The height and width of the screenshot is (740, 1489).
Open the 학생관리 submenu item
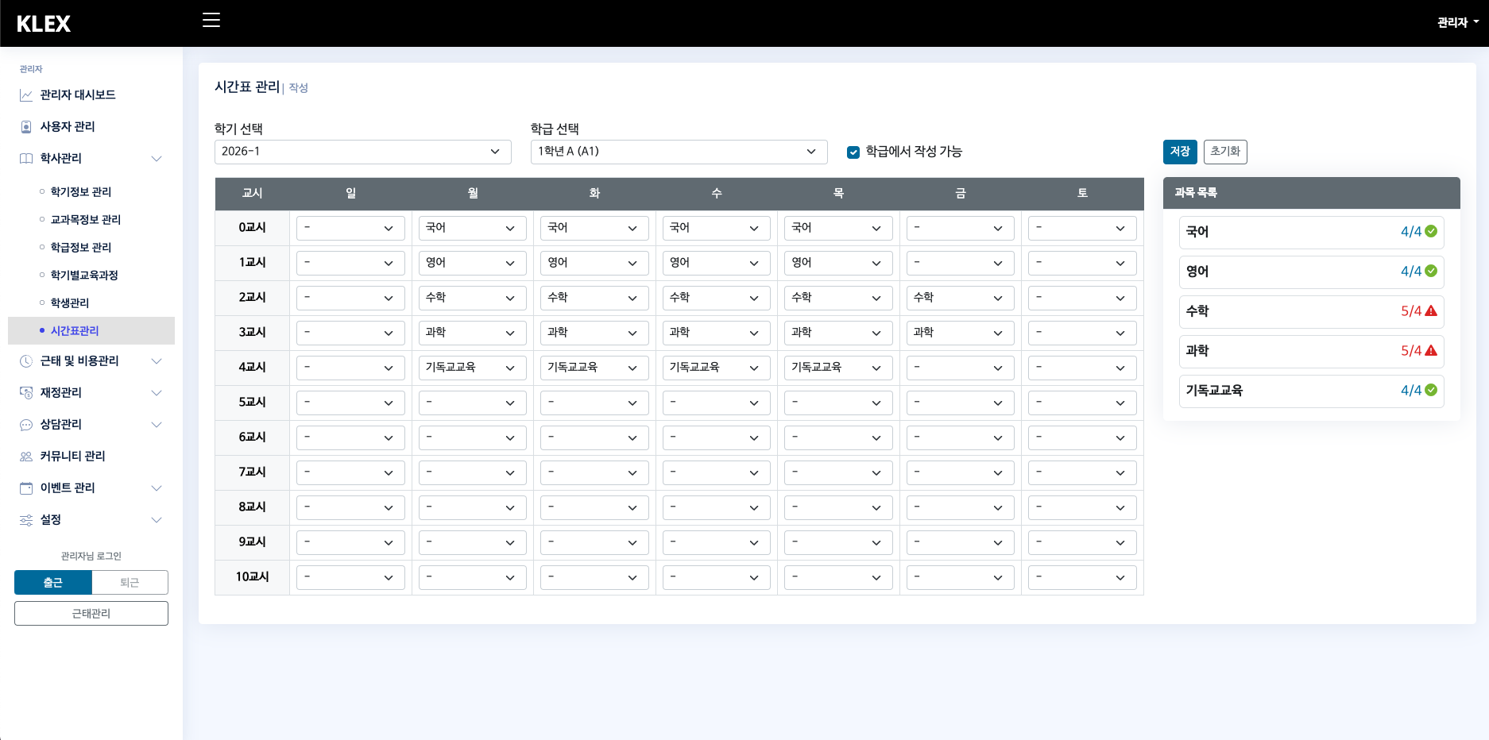pos(70,303)
